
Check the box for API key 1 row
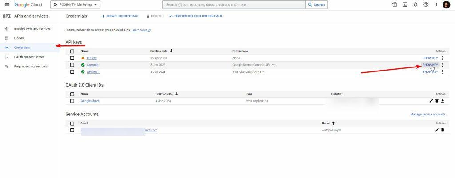(x=72, y=72)
